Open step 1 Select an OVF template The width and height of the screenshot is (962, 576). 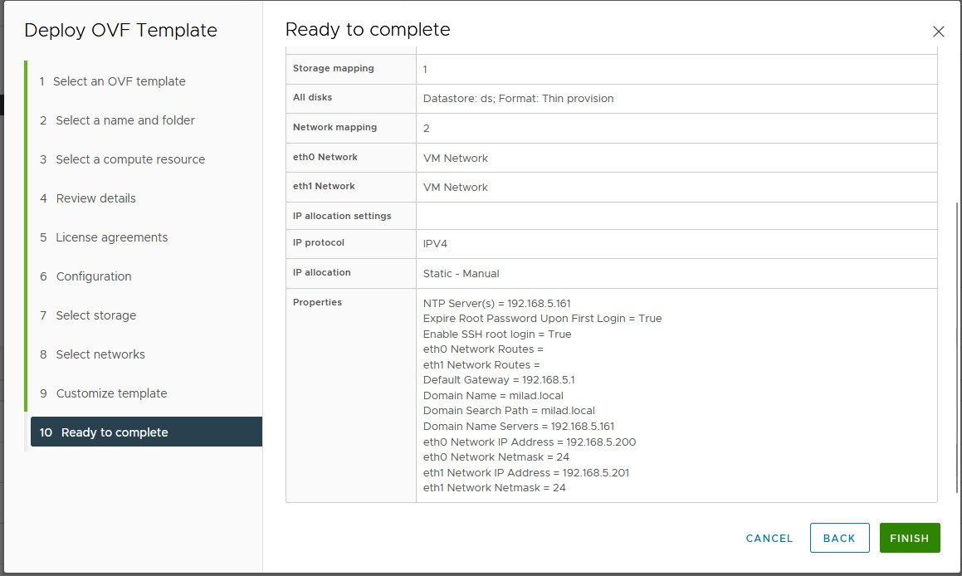click(113, 81)
